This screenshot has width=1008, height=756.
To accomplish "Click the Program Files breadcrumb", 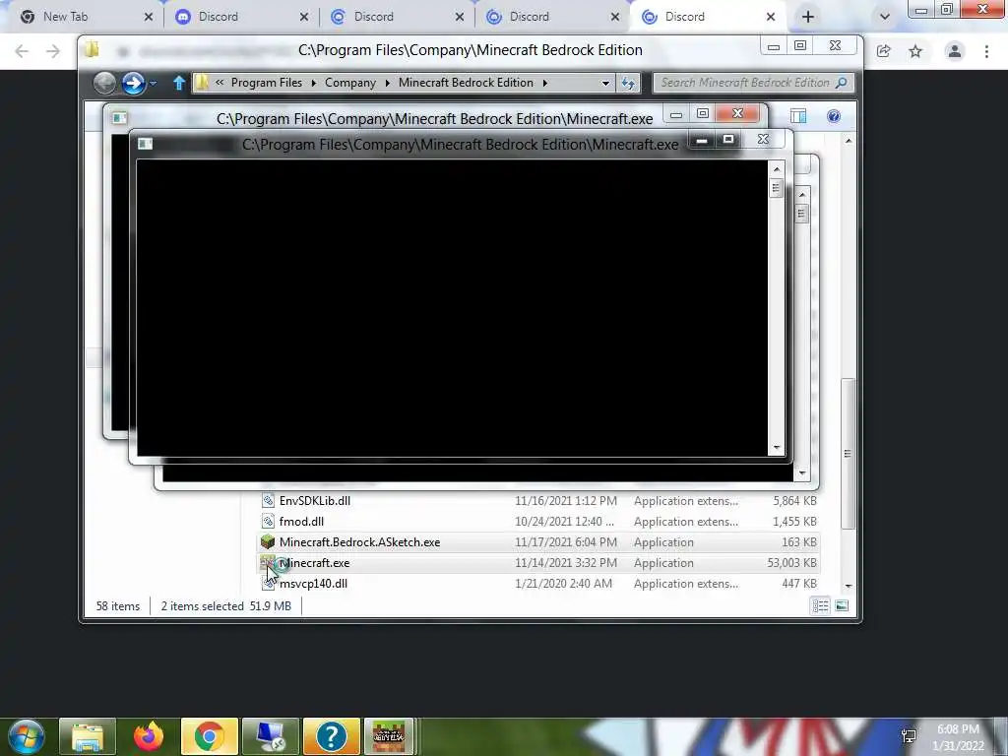I will 266,83.
